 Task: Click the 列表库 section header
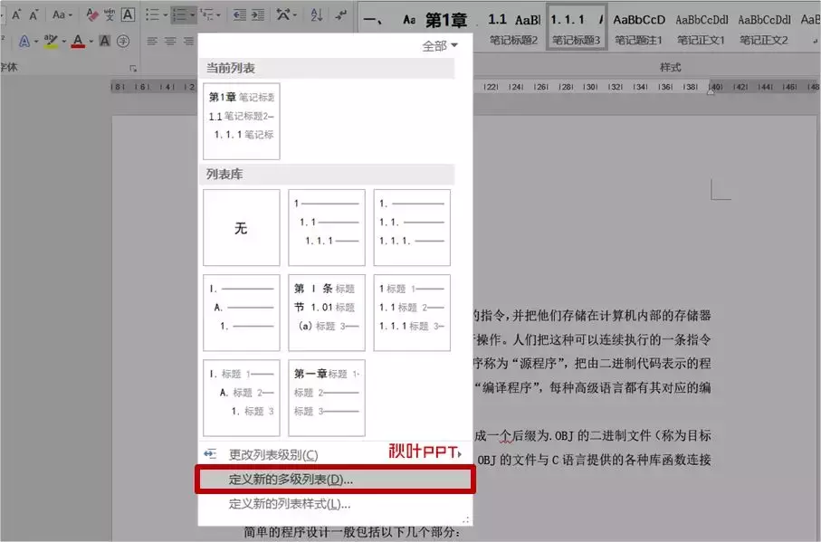328,175
